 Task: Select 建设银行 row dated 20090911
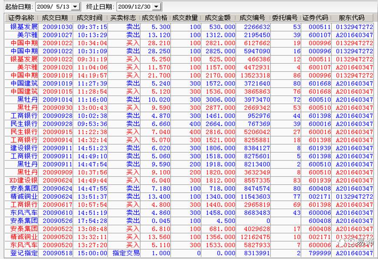tap(189, 148)
